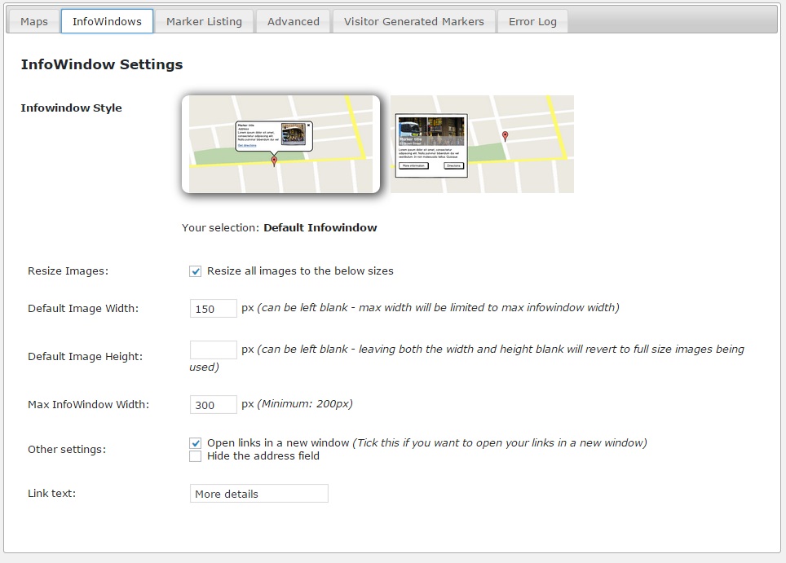Click More information button in modern style preview

tap(413, 165)
